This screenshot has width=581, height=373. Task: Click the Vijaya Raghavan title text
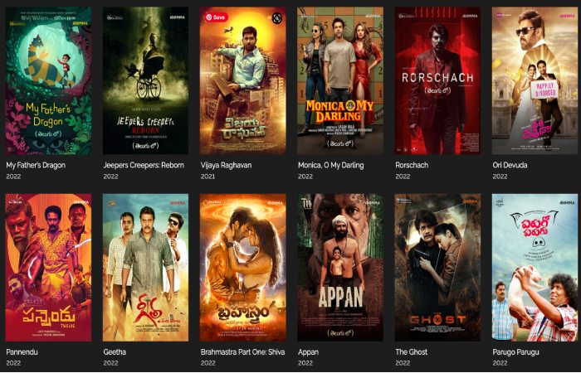(x=226, y=166)
